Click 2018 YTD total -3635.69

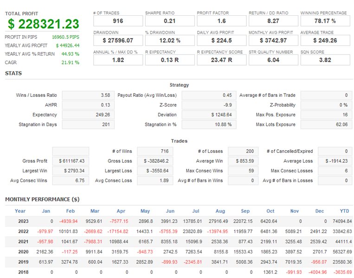(342, 272)
